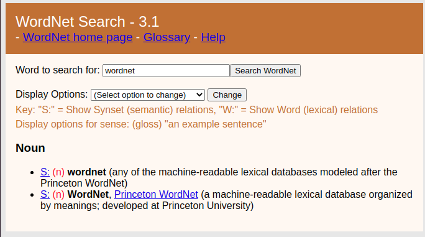Click the word search input field
This screenshot has width=425, height=237.
(166, 70)
